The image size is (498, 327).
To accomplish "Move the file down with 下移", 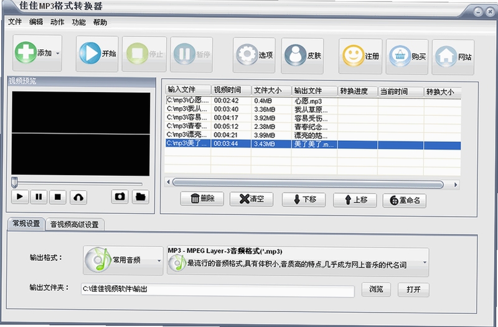I will pos(304,199).
